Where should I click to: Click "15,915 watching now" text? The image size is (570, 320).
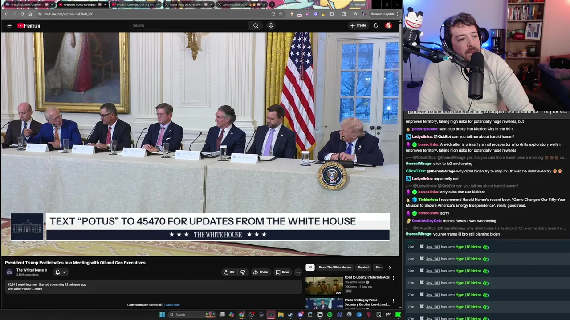pyautogui.click(x=22, y=284)
